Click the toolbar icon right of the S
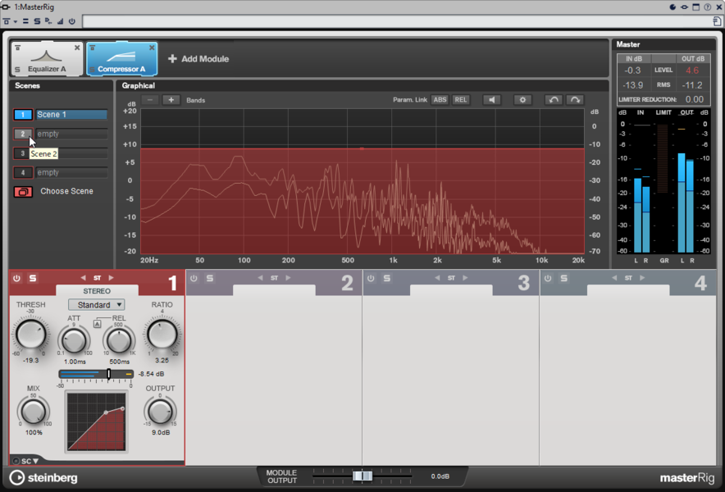Screen dimensions: 725x492 pos(48,21)
